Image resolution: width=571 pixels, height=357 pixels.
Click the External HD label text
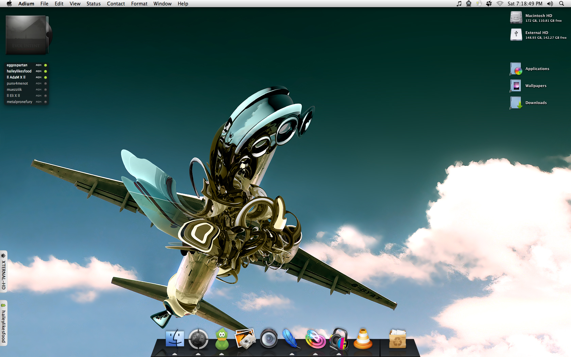[537, 33]
